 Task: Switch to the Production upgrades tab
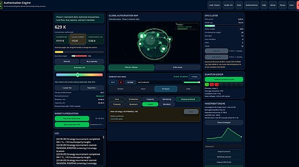coord(133,99)
